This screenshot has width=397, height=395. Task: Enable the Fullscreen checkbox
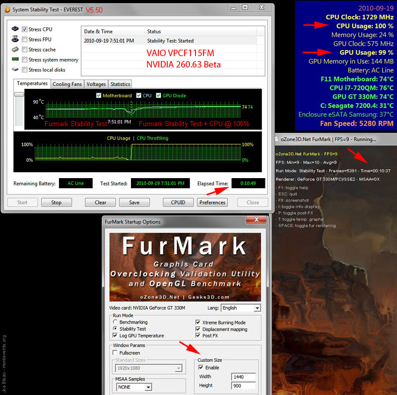pyautogui.click(x=115, y=353)
